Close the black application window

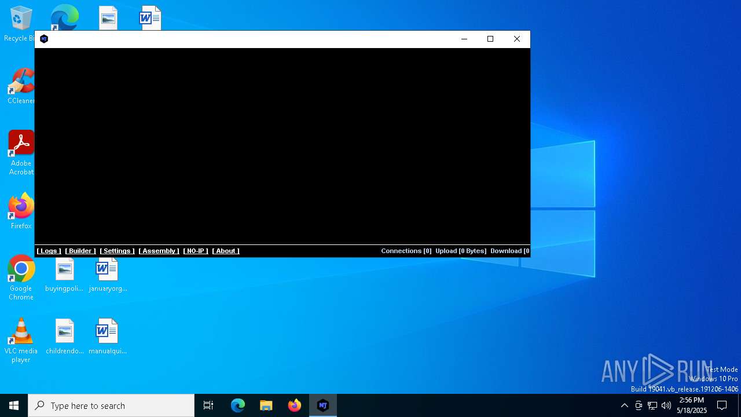coord(517,39)
